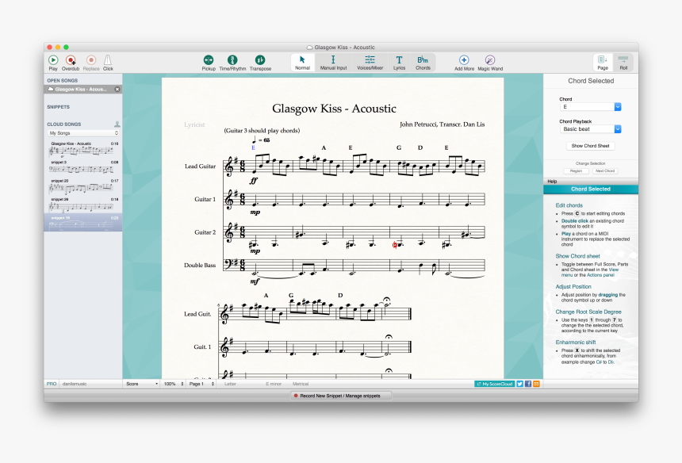Image resolution: width=682 pixels, height=463 pixels.
Task: Share via the Facebook icon
Action: pyautogui.click(x=528, y=384)
